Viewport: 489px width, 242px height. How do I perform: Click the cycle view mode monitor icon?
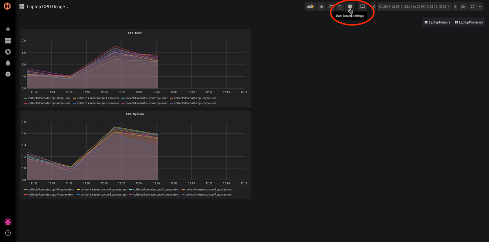[362, 6]
